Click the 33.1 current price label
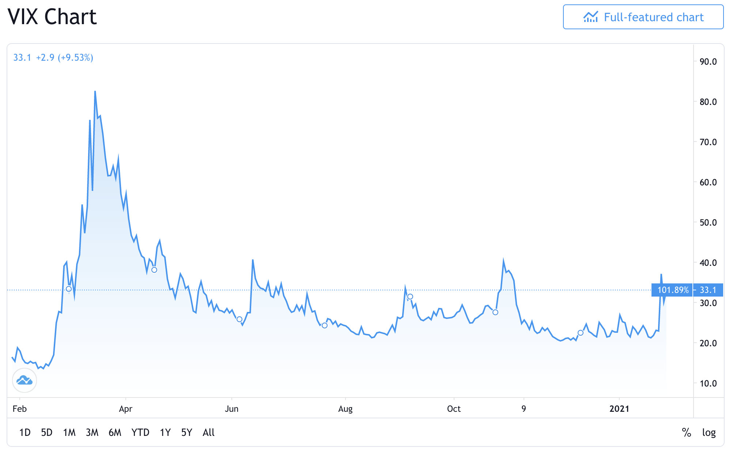729x452 pixels. pos(708,290)
